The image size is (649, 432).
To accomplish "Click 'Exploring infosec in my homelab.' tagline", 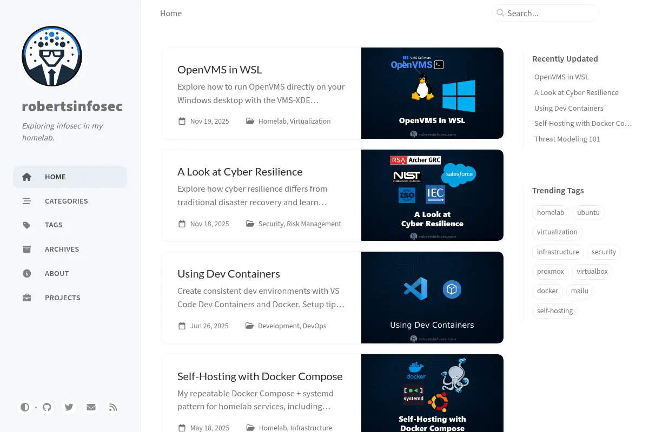I will [x=62, y=132].
